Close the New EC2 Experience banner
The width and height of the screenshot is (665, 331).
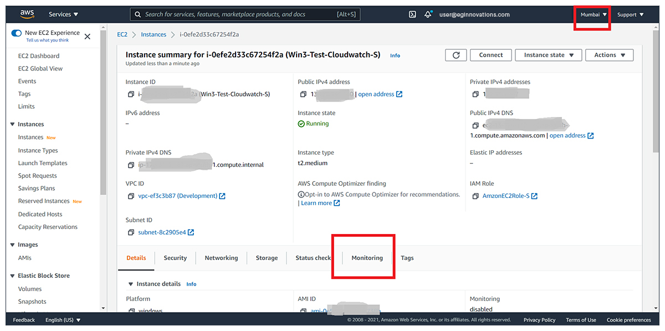coord(88,37)
